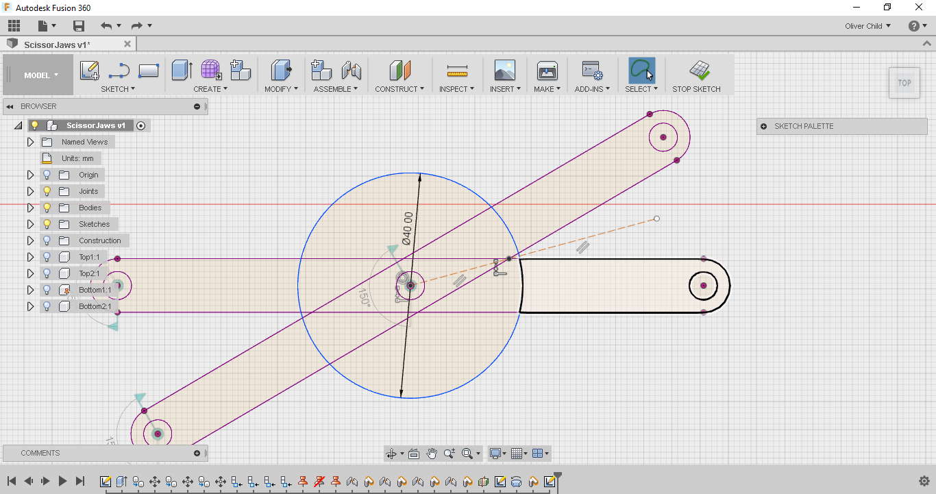Screen dimensions: 936x494
Task: Click the TOP face of view cube
Action: pos(904,83)
